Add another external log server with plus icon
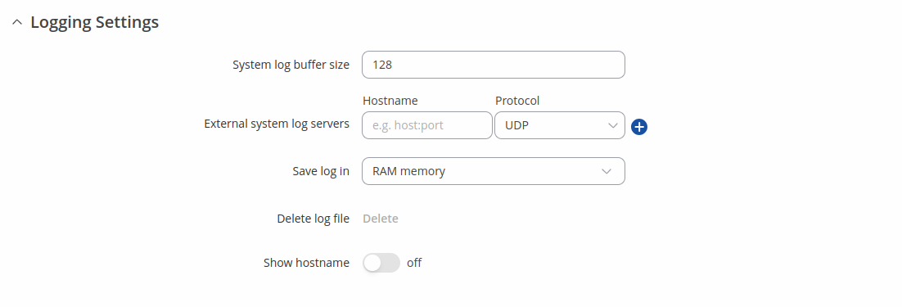 coord(639,126)
